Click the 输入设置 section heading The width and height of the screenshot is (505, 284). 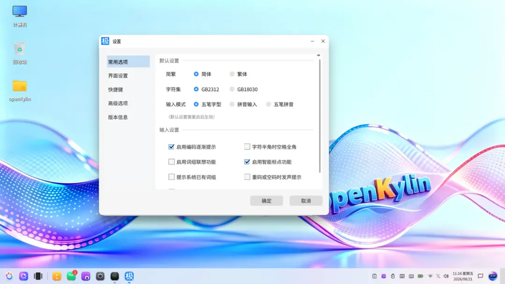click(169, 129)
